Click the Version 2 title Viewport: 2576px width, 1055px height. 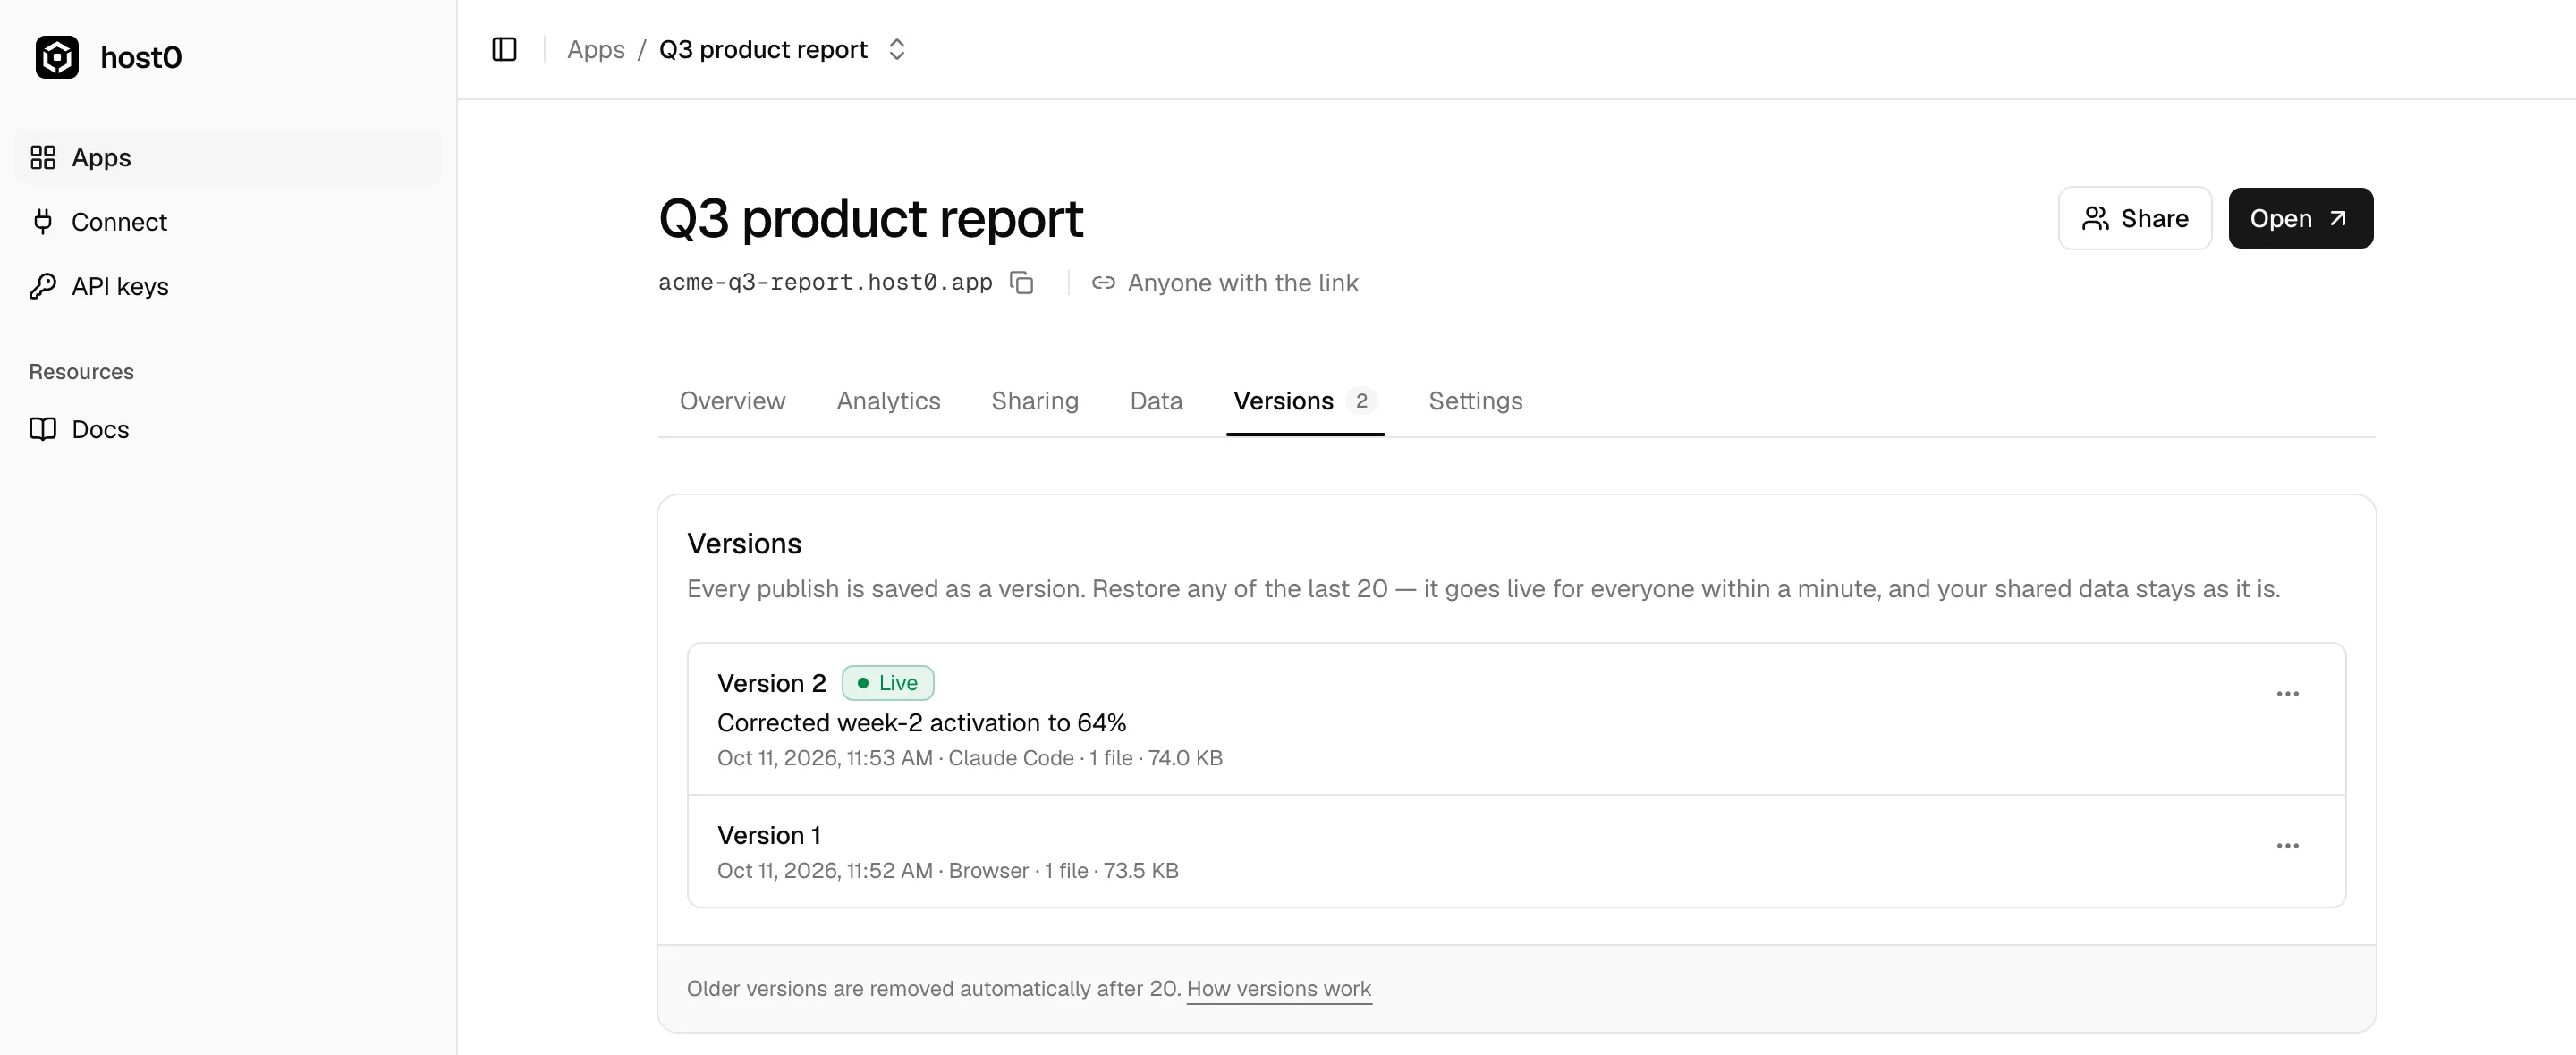[771, 683]
